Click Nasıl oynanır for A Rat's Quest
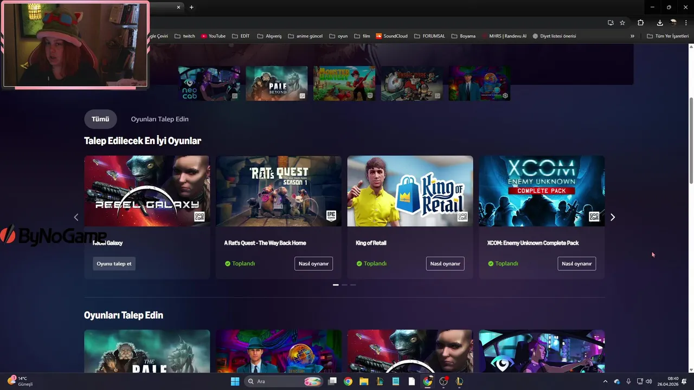The image size is (694, 390). (x=313, y=264)
